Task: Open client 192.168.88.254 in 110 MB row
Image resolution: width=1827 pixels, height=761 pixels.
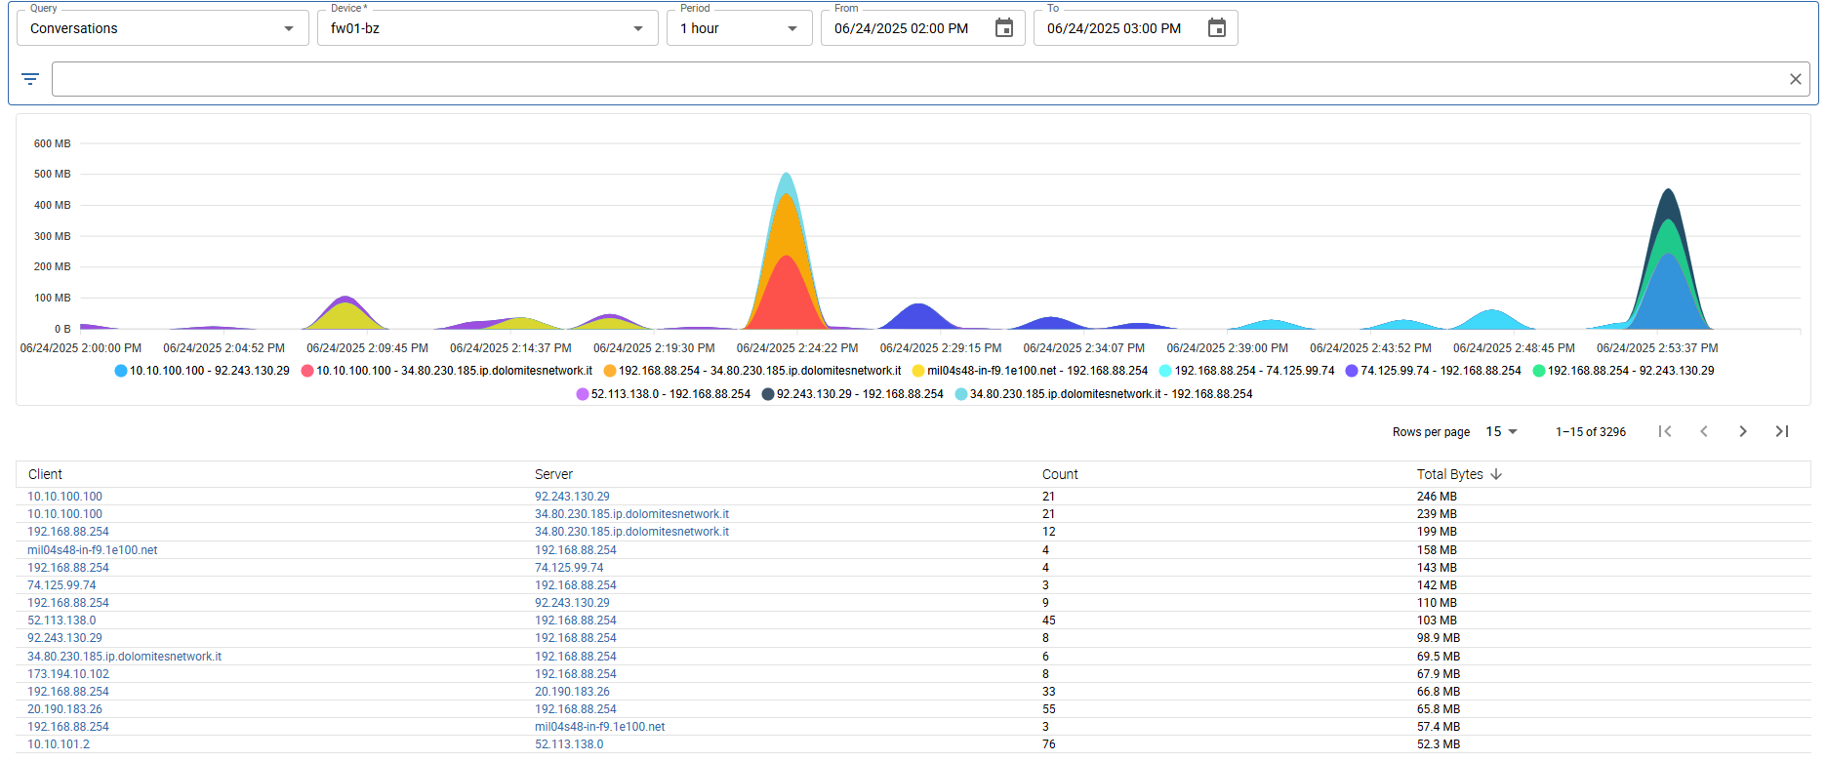Action: pyautogui.click(x=68, y=603)
